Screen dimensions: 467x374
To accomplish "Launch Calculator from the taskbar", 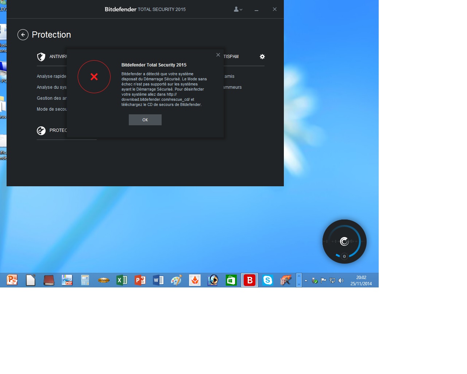I will click(85, 280).
